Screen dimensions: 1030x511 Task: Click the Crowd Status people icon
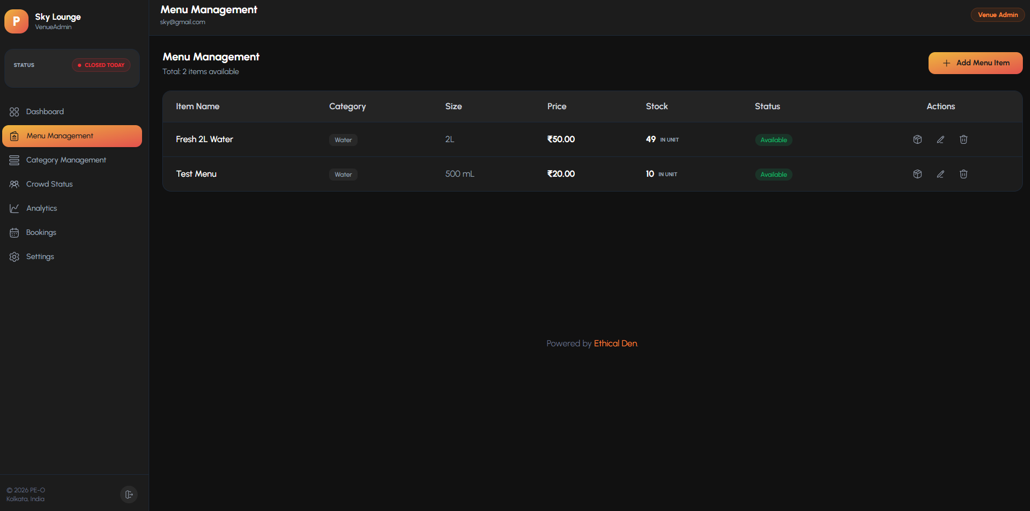pyautogui.click(x=14, y=184)
